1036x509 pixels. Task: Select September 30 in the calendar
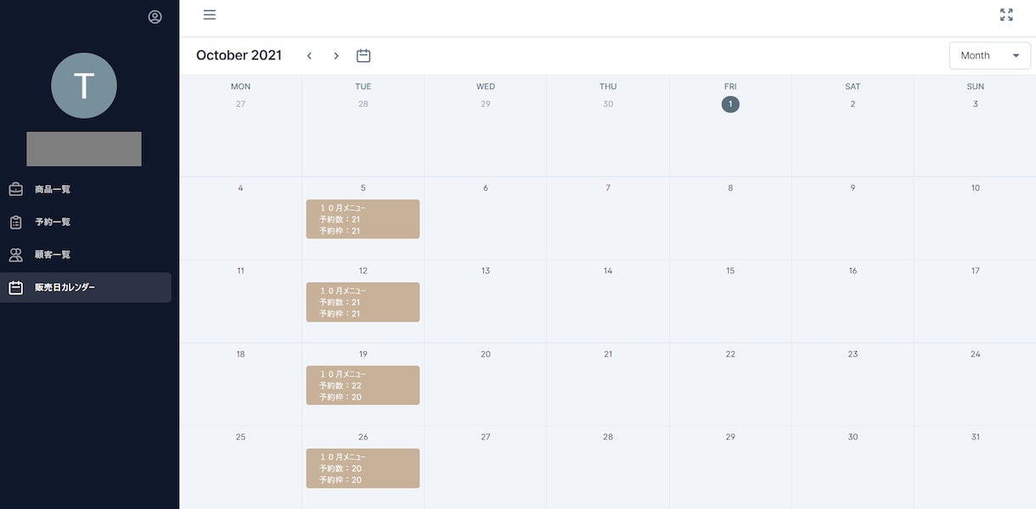pyautogui.click(x=608, y=104)
